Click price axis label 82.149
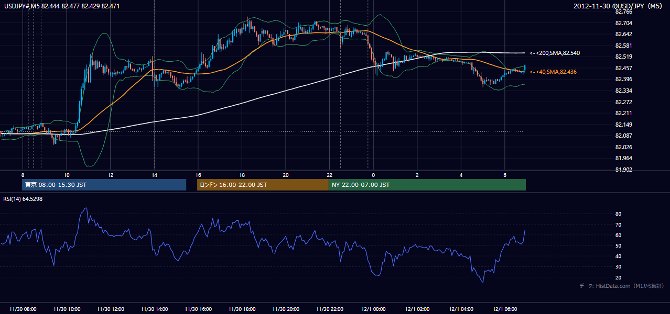The height and width of the screenshot is (314, 670). click(623, 125)
